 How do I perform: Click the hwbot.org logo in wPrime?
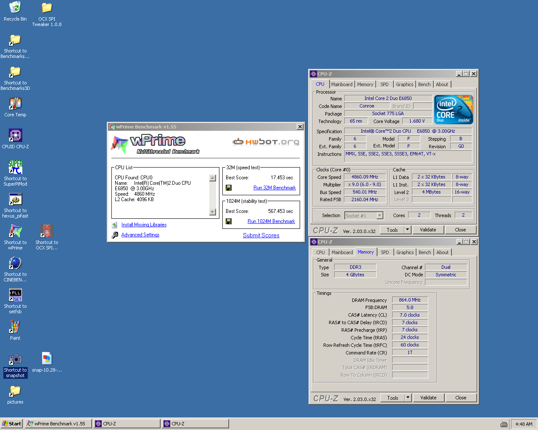tap(266, 142)
